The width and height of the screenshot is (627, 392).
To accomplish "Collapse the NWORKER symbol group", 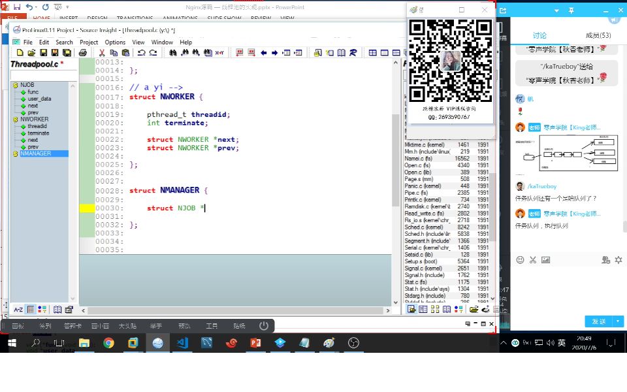I will point(16,119).
